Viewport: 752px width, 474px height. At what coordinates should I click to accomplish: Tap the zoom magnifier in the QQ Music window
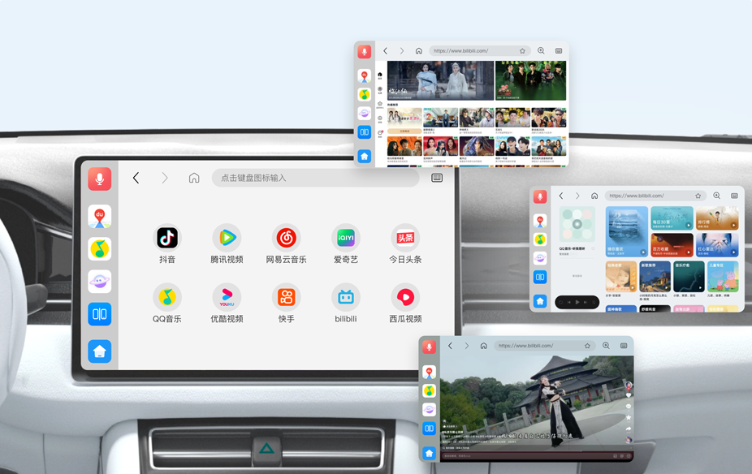click(x=716, y=196)
